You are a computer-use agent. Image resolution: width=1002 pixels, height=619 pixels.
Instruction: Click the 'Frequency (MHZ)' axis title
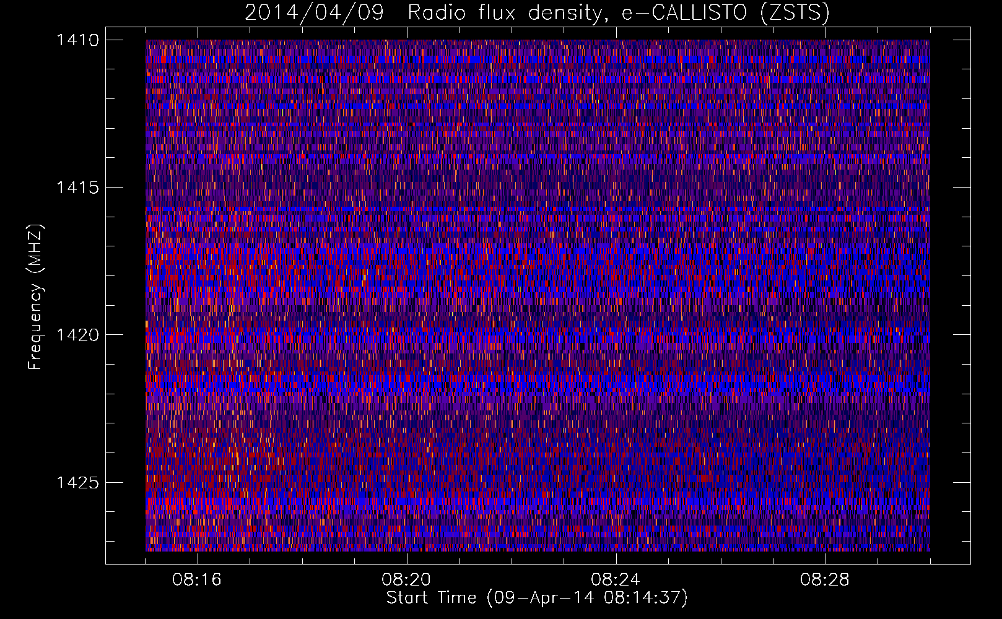(36, 297)
